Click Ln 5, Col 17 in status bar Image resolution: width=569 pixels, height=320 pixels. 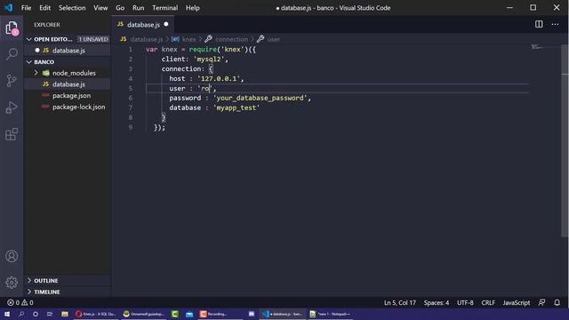coord(400,302)
